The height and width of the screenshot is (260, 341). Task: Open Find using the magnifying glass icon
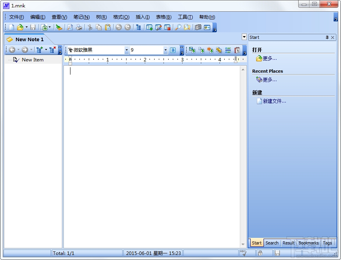coord(178,27)
